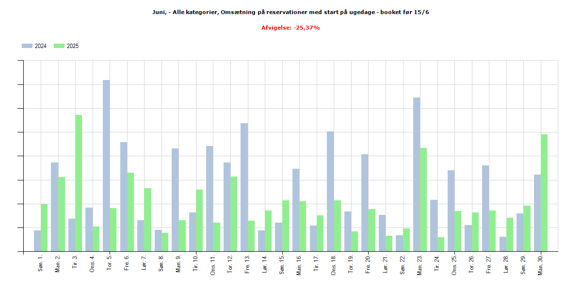
Task: Click the green 2025 bar for Tir. 10.
Action: (199, 221)
